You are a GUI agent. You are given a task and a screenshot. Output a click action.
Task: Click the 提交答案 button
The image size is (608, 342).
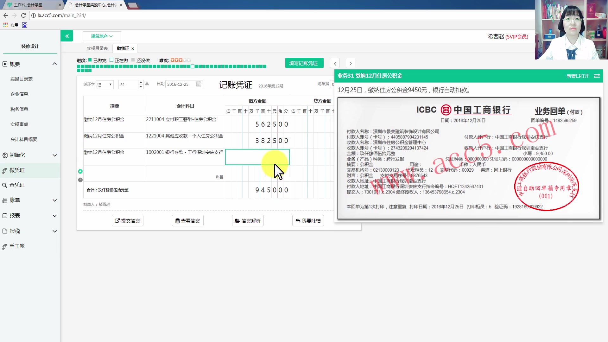point(127,220)
